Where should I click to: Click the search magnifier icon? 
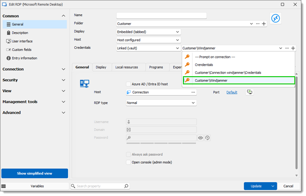[x=126, y=186]
